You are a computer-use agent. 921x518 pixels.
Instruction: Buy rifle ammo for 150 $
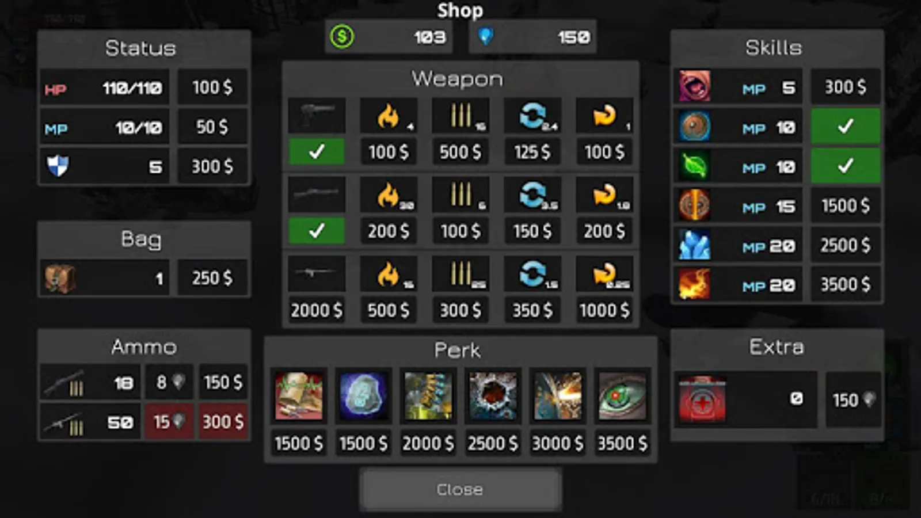coord(223,382)
